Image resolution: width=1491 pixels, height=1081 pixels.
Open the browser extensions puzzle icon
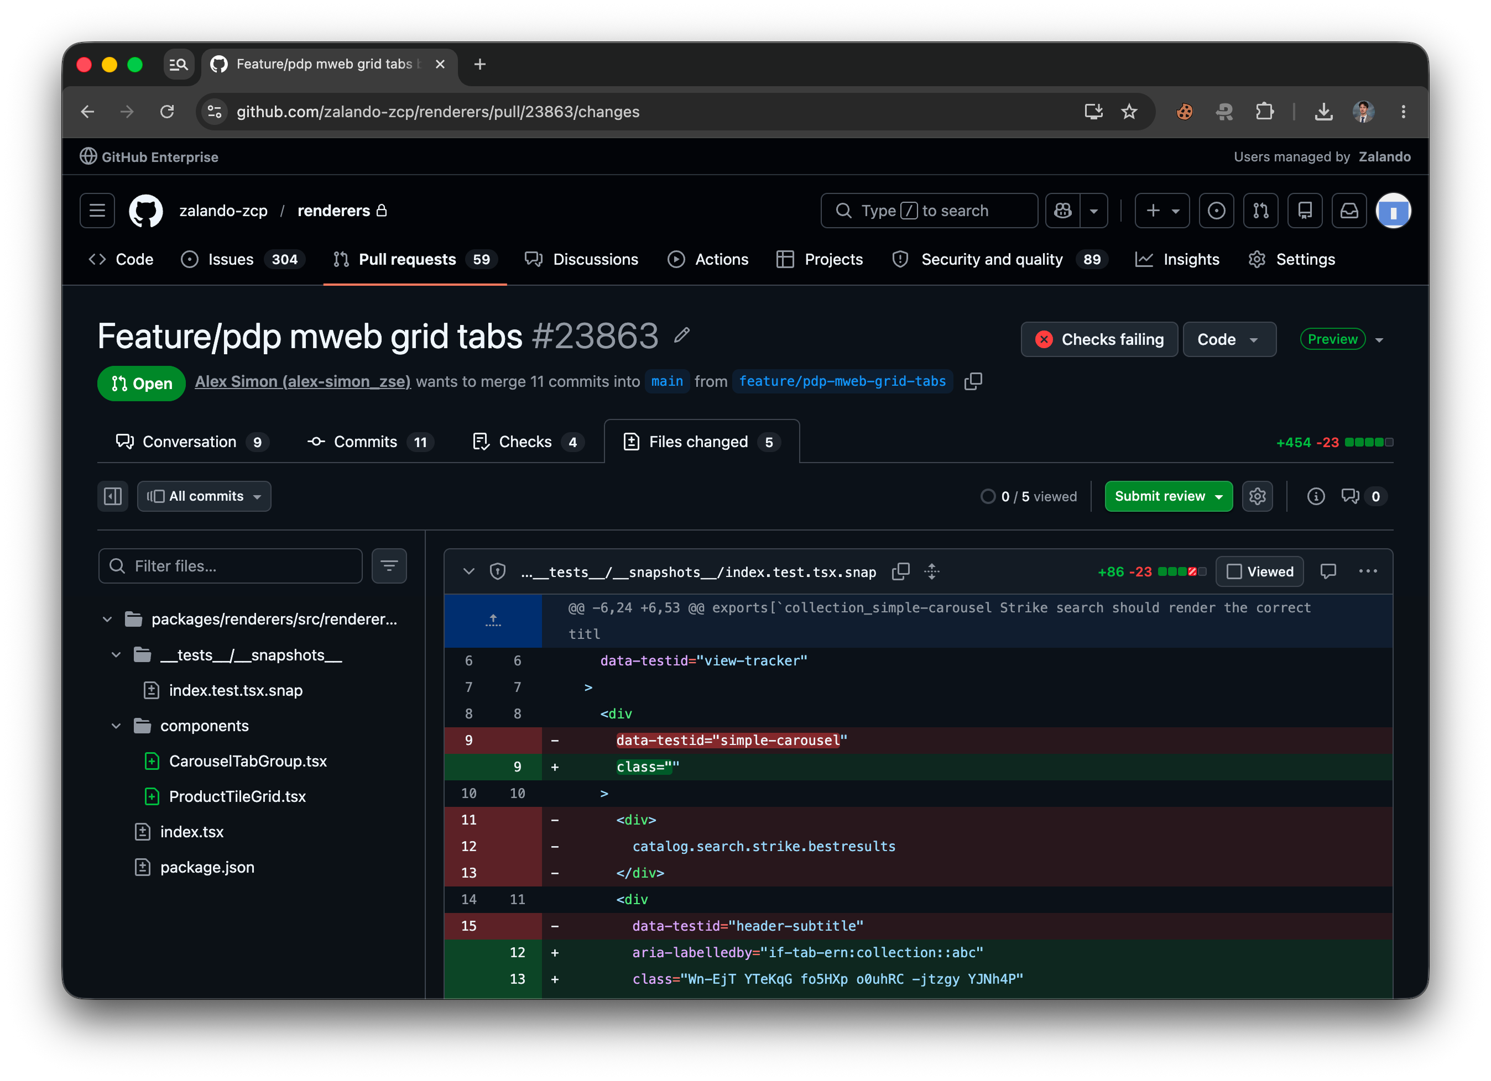(x=1265, y=112)
